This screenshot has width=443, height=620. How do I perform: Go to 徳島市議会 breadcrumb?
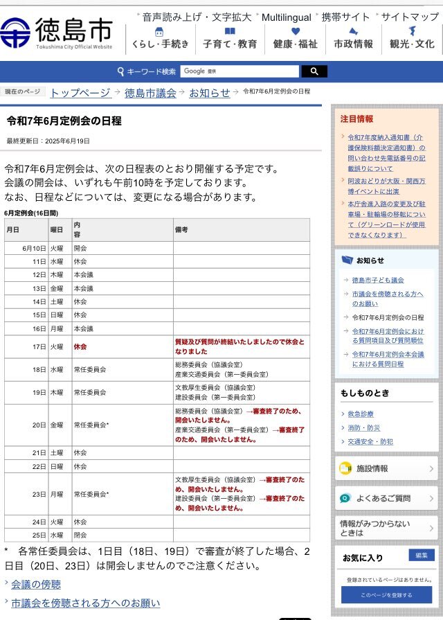150,93
